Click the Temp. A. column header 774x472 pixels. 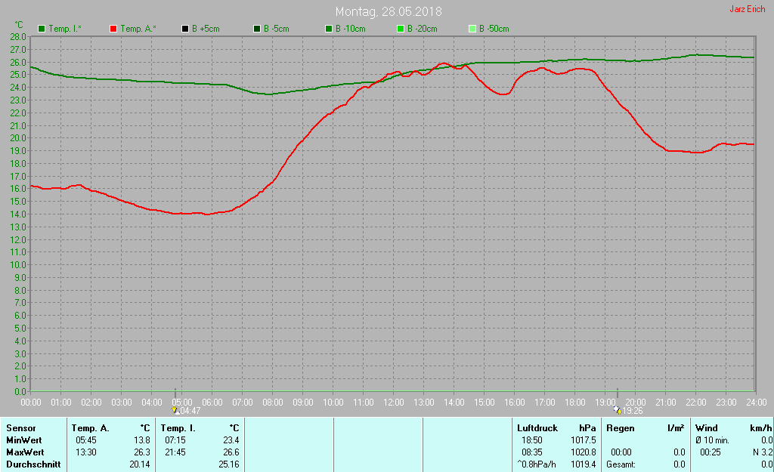[91, 428]
